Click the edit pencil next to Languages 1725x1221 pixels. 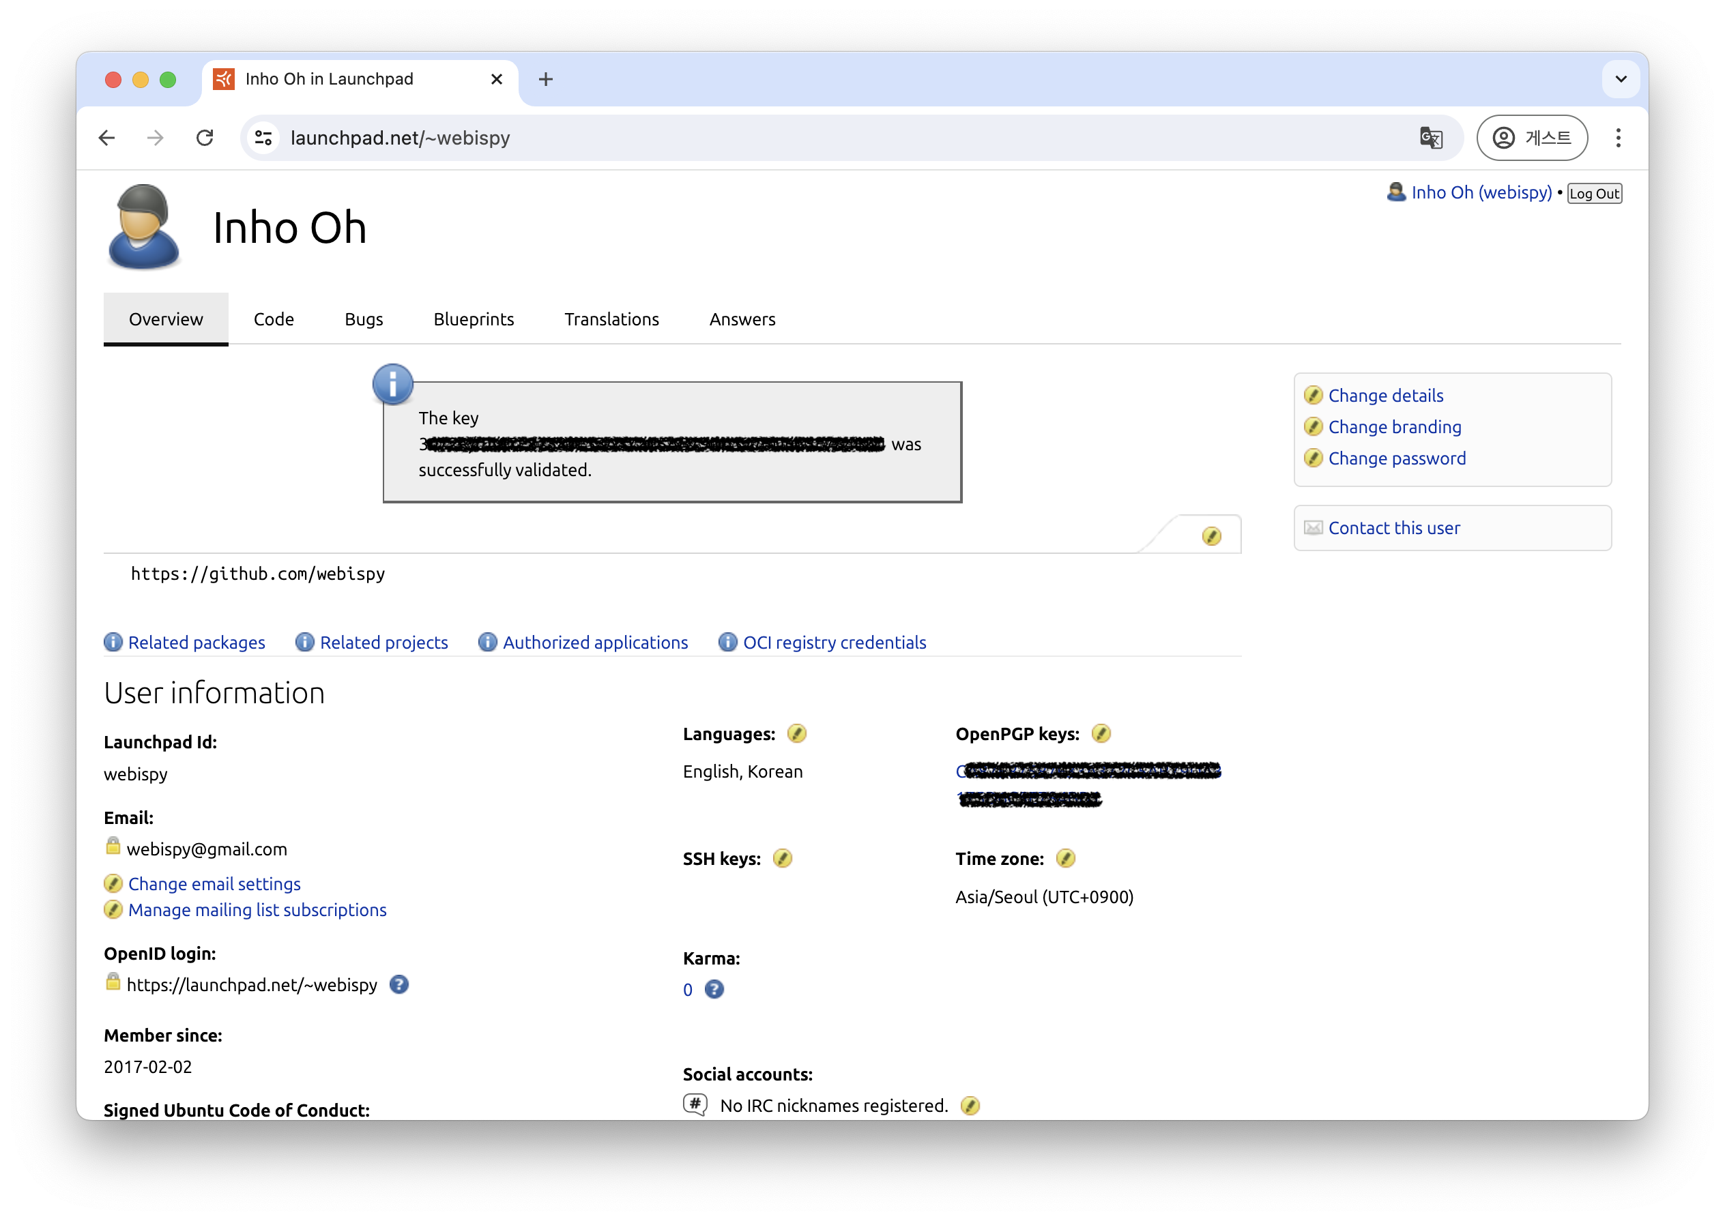(796, 734)
